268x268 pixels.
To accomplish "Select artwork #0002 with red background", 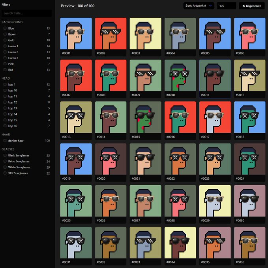I will pos(111,33).
